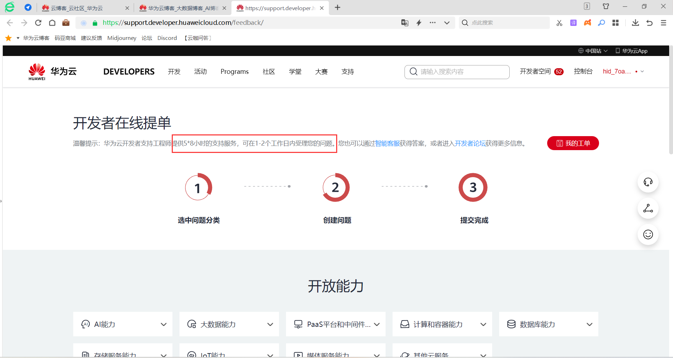Open the 学堂 menu
Viewport: 673px width, 358px height.
click(295, 72)
